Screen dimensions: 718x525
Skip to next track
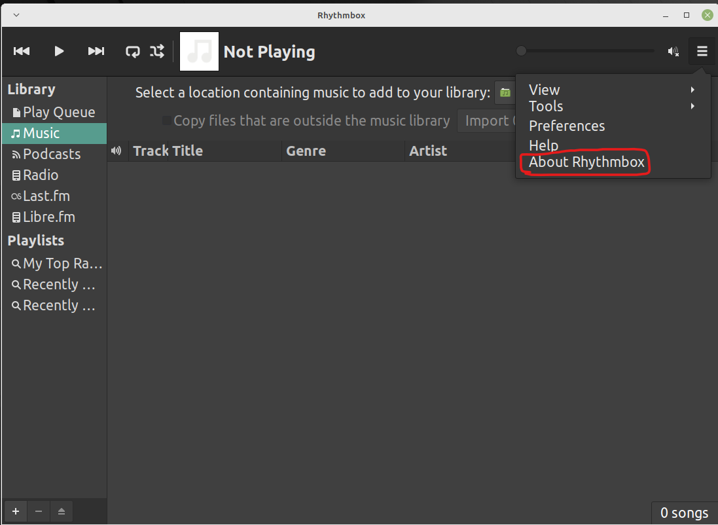(96, 51)
